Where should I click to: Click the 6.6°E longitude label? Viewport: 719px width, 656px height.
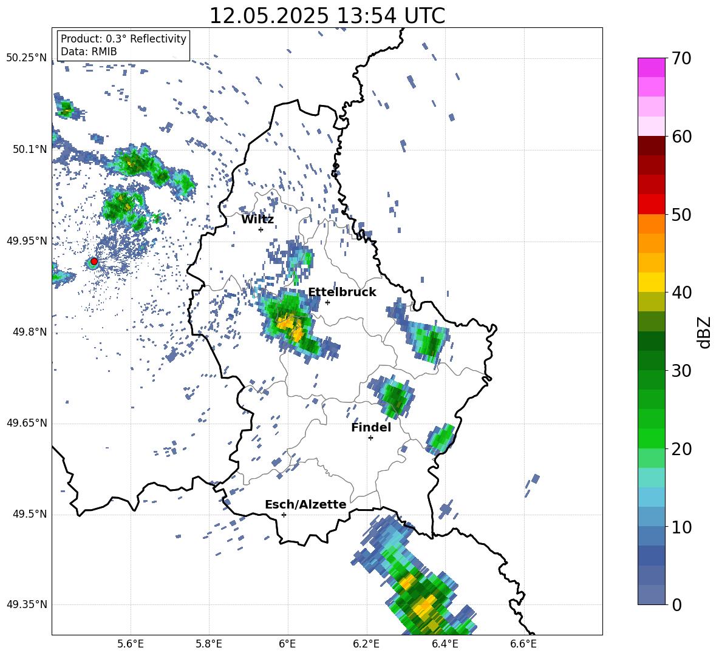523,644
